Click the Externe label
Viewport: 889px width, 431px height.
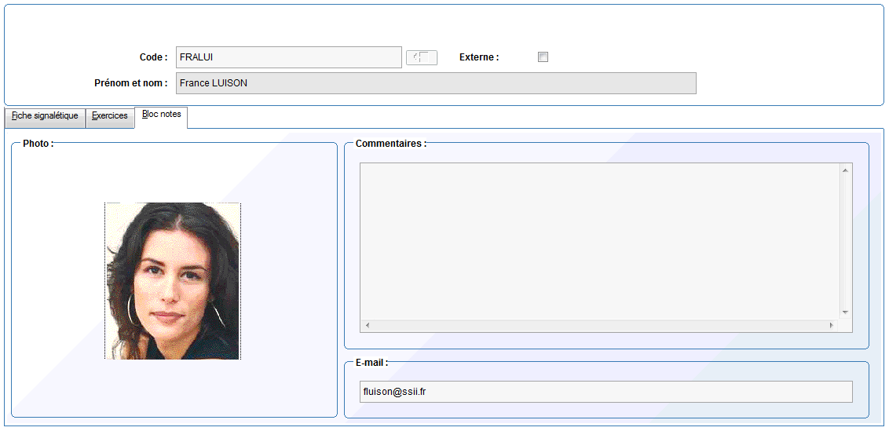479,57
